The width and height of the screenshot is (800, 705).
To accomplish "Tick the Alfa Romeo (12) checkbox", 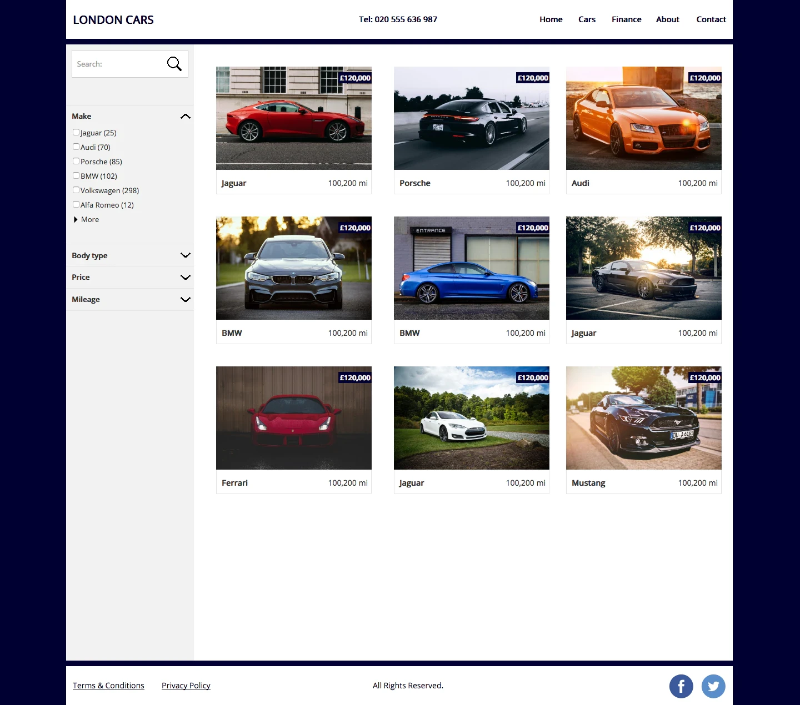I will (76, 204).
